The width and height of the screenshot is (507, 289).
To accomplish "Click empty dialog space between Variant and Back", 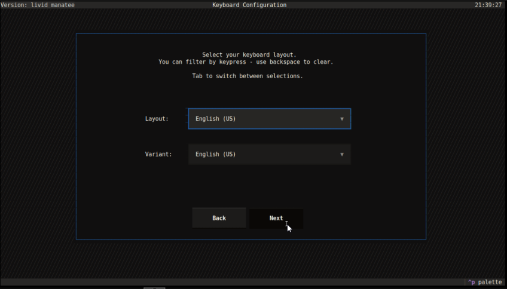I will coord(251,186).
